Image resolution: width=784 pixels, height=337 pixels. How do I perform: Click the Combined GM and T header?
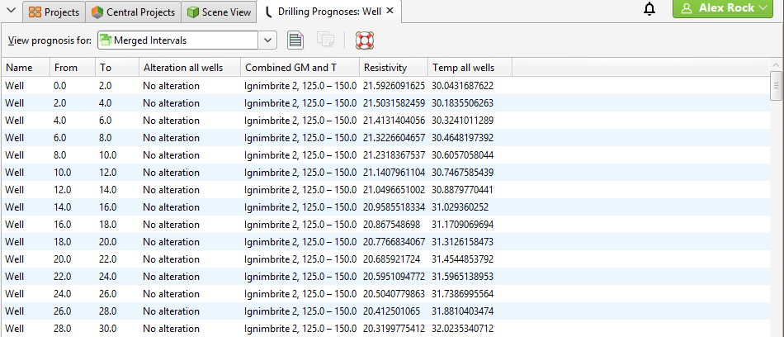tap(298, 67)
